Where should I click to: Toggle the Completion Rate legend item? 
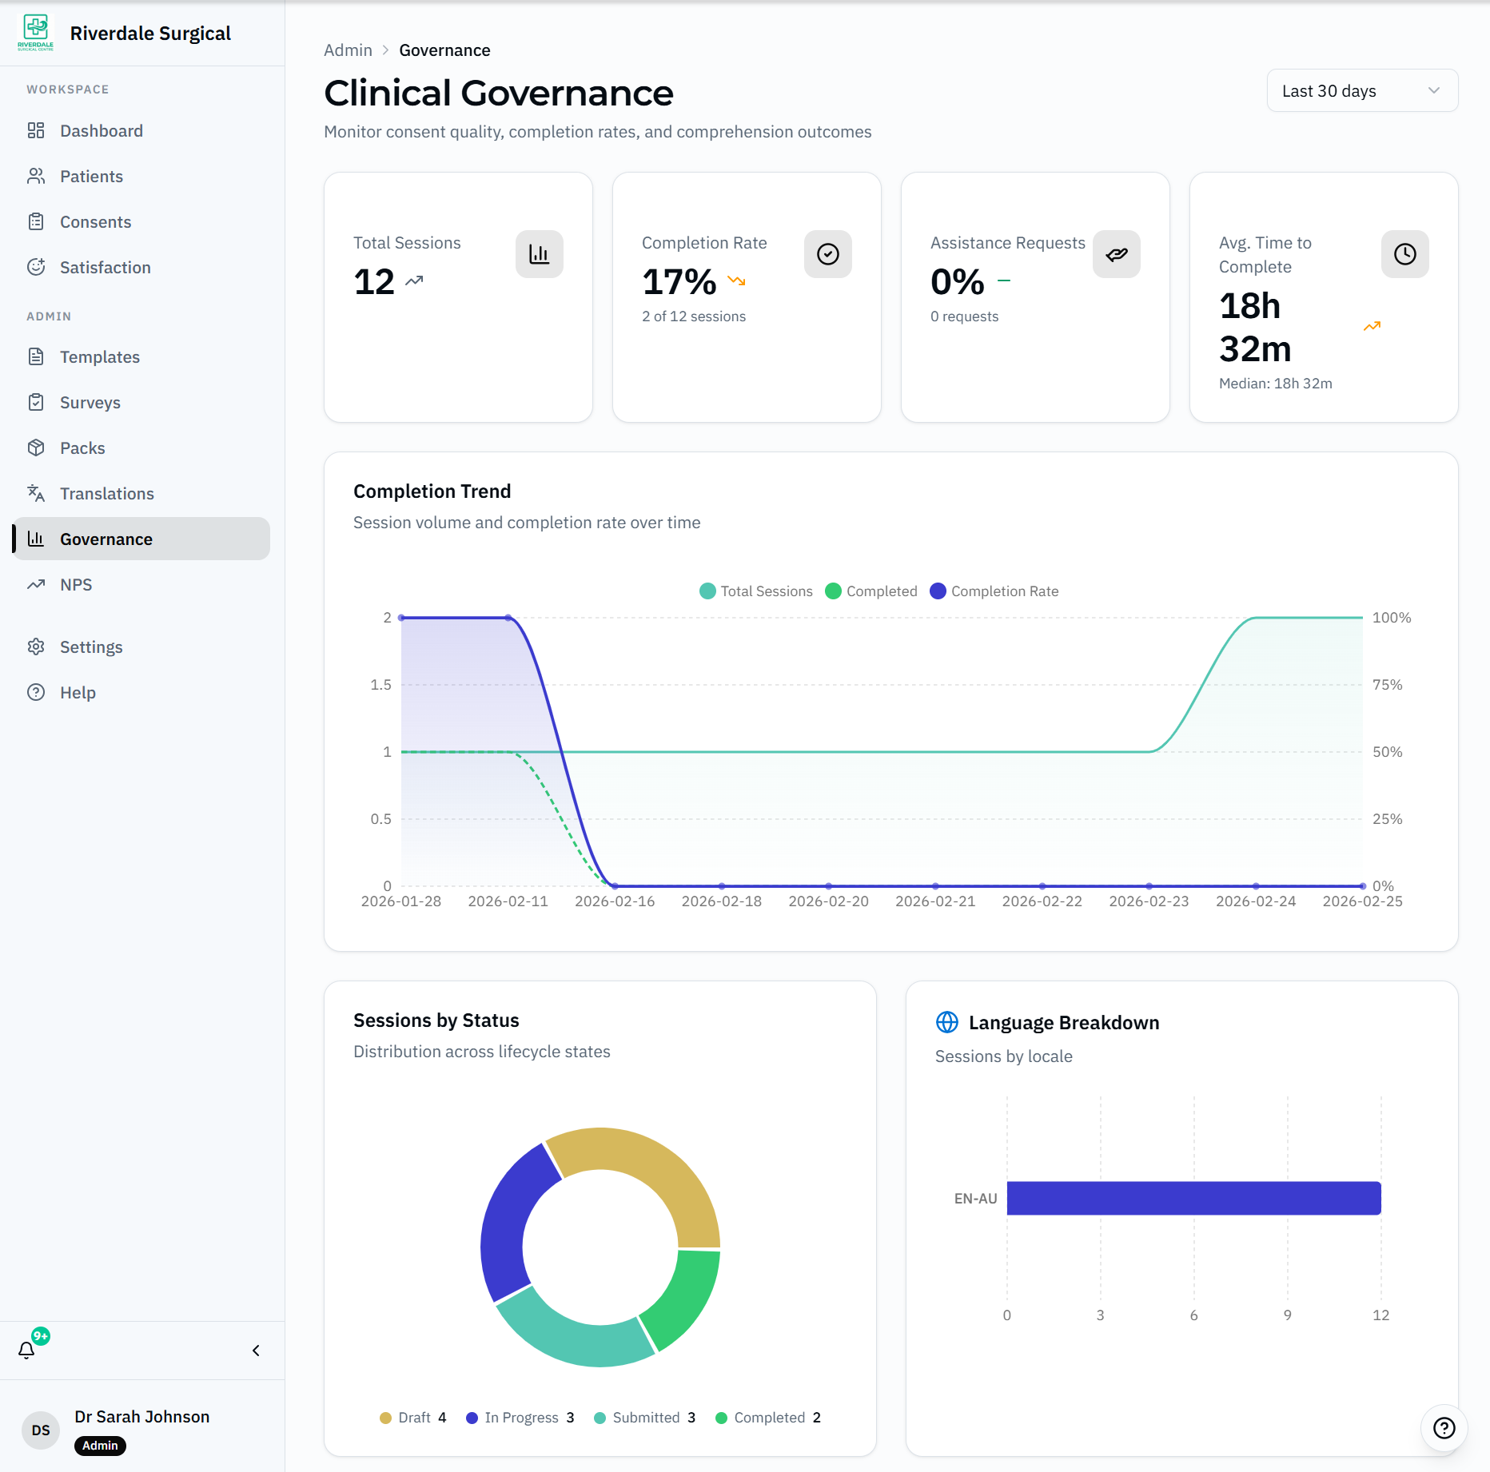(x=994, y=591)
